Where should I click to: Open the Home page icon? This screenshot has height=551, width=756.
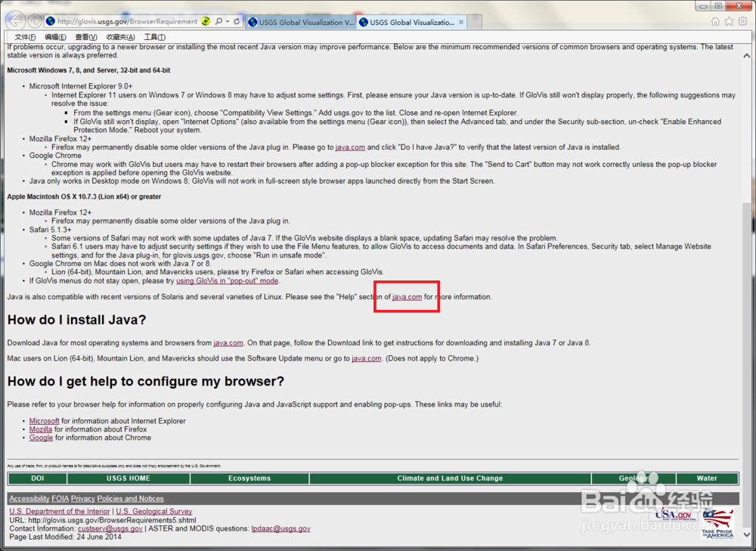[x=715, y=21]
